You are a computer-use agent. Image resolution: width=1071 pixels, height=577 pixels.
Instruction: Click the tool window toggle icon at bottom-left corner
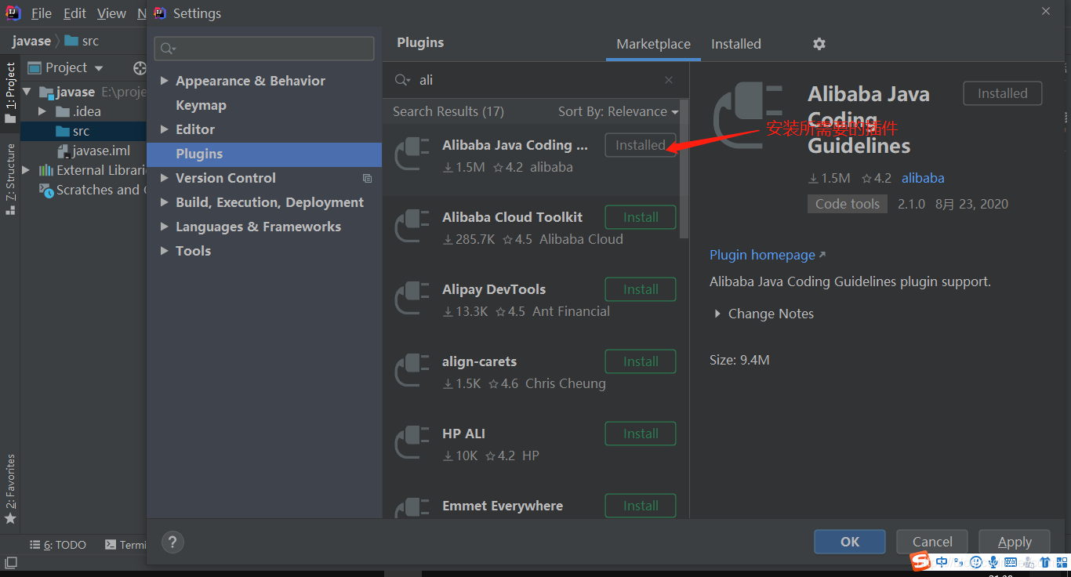[x=11, y=563]
